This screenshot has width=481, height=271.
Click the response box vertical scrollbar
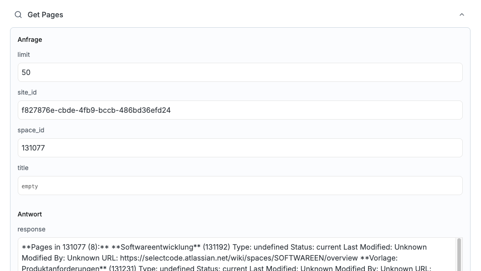click(x=459, y=255)
